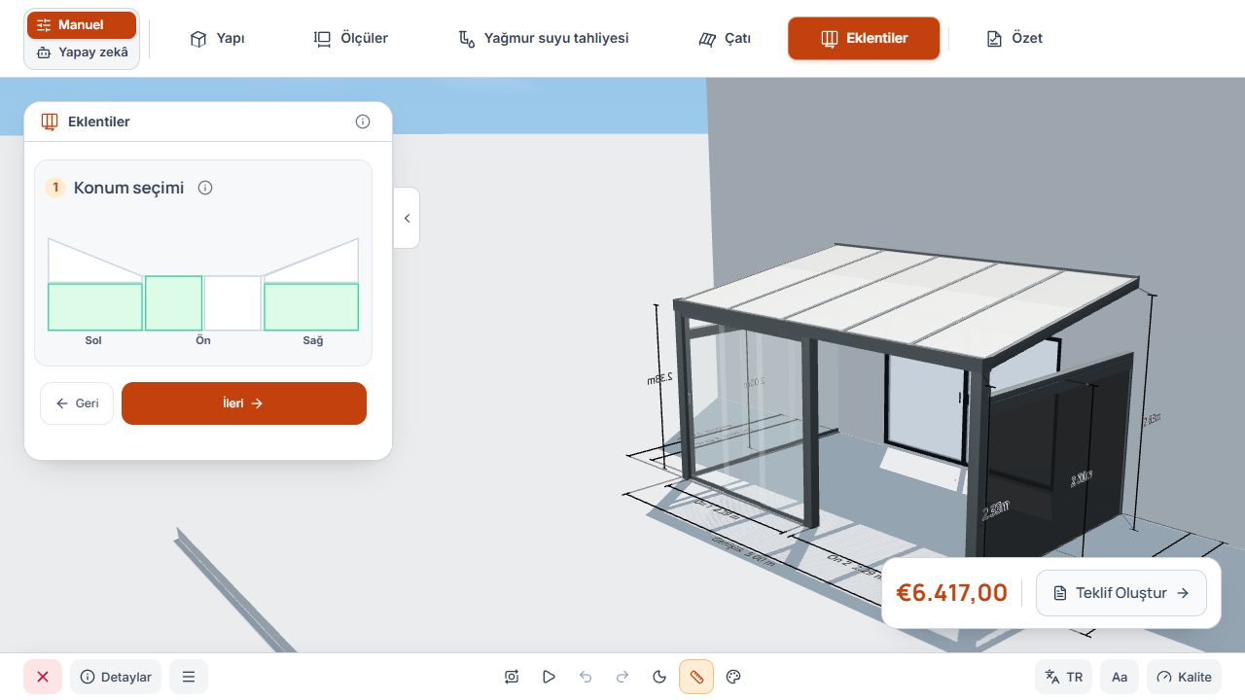Image resolution: width=1245 pixels, height=700 pixels.
Task: Toggle the ruler measurements icon
Action: [696, 677]
